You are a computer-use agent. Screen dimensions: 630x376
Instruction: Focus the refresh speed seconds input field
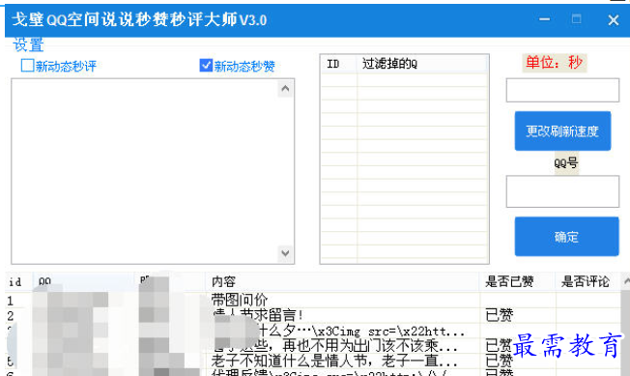tap(562, 90)
